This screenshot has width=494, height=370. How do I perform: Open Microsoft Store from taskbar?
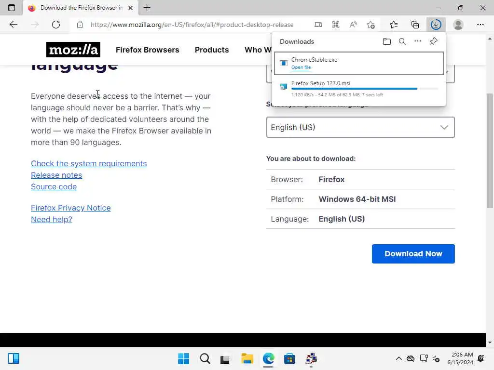click(289, 358)
